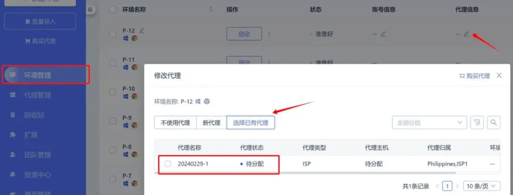Check the box for environment P-9
513x195 pixels.
(113, 121)
